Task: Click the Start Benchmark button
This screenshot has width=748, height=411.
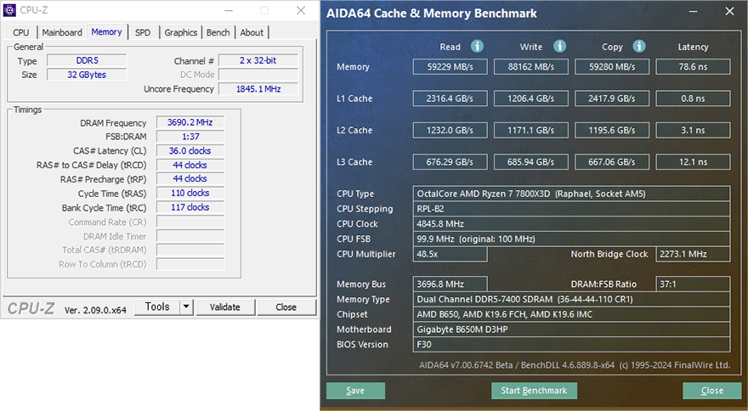Action: (534, 391)
